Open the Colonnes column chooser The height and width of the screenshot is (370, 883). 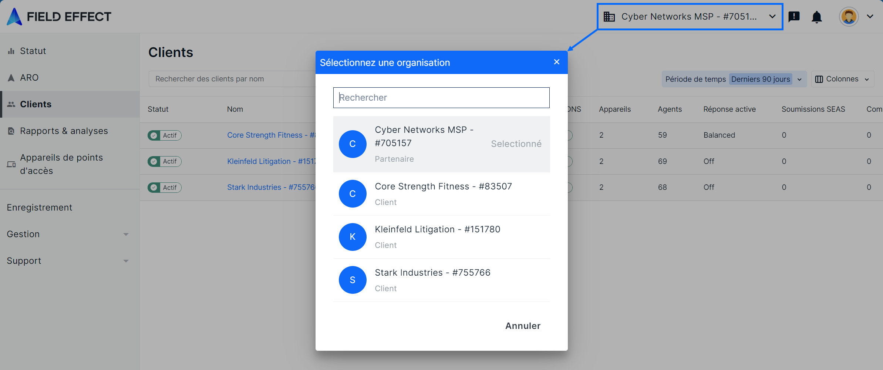point(842,79)
